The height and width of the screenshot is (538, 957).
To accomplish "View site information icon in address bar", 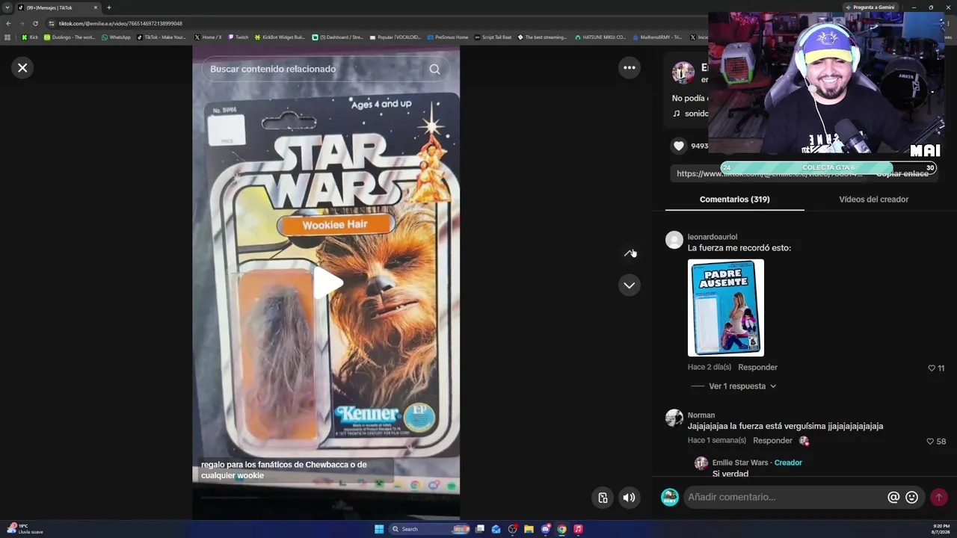I will click(52, 23).
